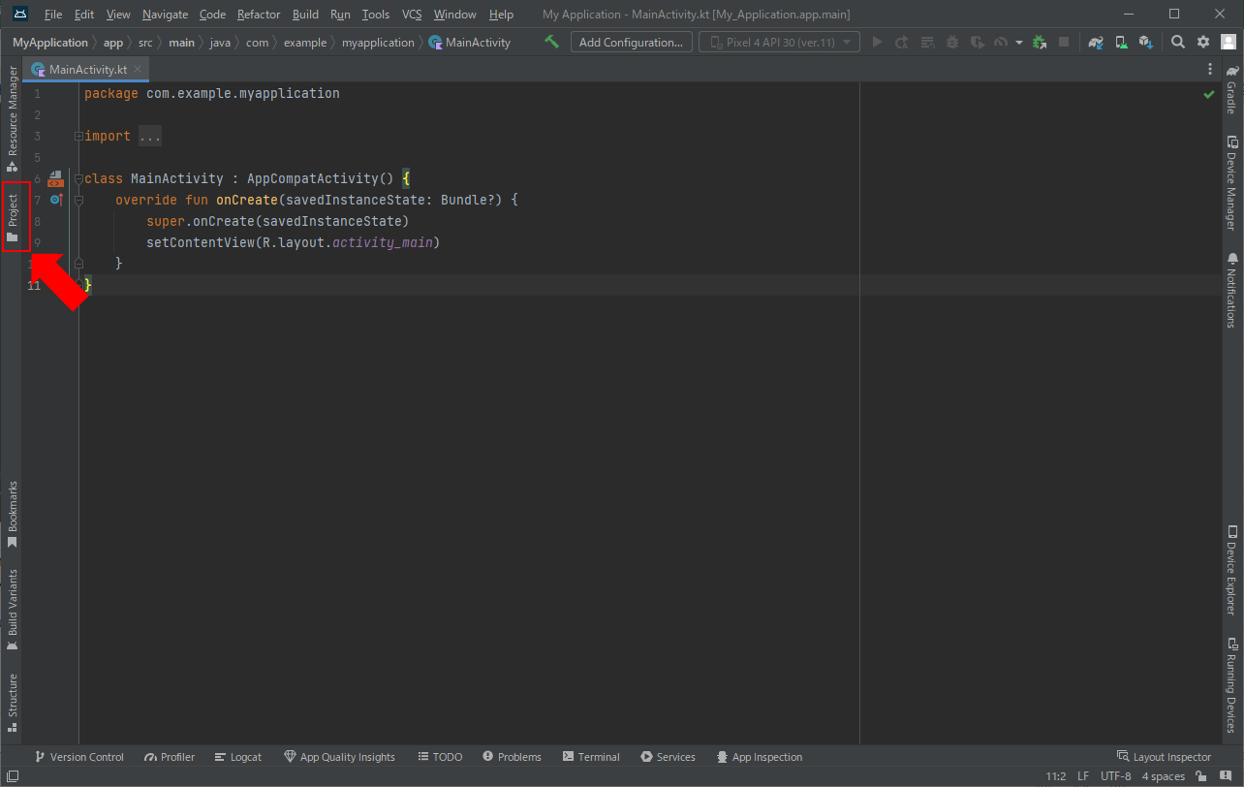Open the Build menu

pos(305,15)
